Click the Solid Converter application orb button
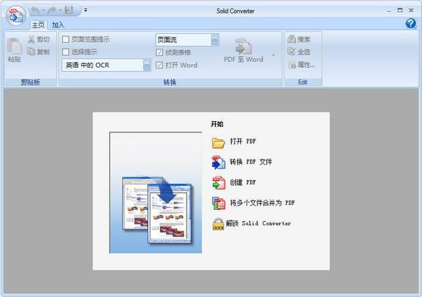The height and width of the screenshot is (297, 422). 16,16
